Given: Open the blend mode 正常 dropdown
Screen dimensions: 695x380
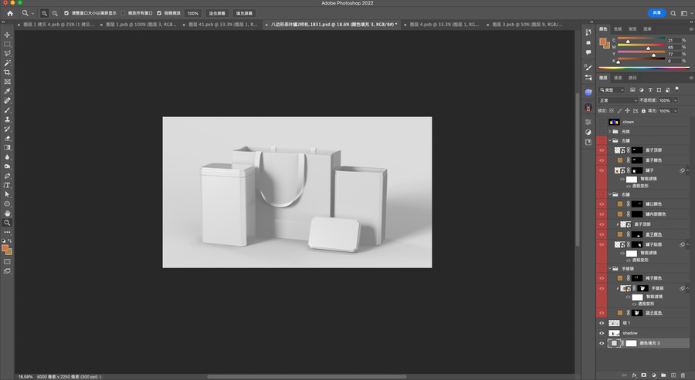Looking at the screenshot, I should 618,100.
